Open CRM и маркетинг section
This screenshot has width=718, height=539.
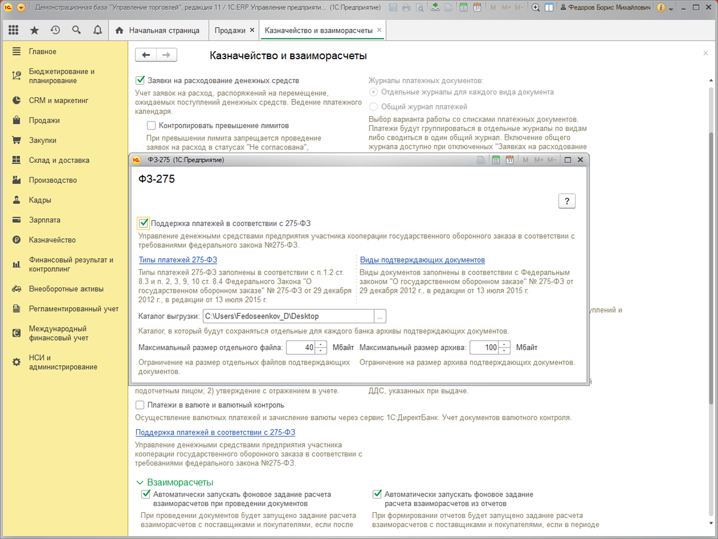[59, 100]
